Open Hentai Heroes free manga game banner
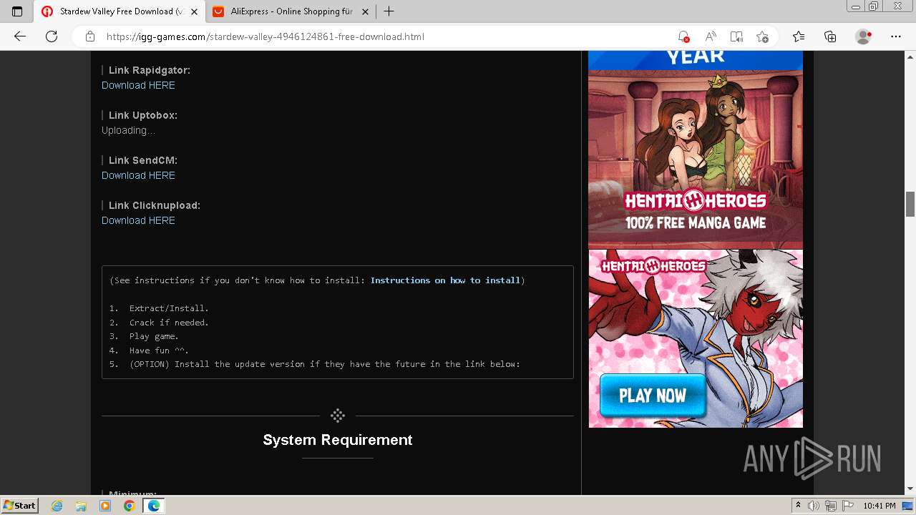 click(696, 150)
